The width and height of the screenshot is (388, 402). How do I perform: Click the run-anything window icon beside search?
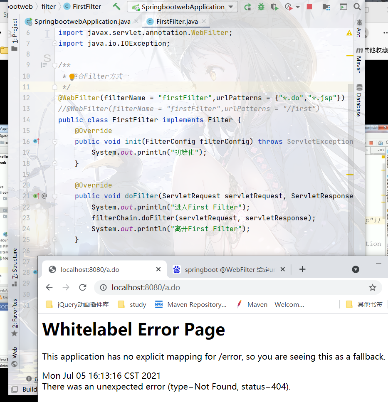343,7
